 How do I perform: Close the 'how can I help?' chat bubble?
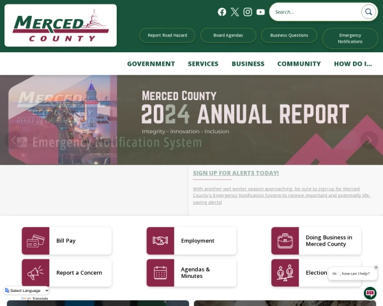(376, 267)
